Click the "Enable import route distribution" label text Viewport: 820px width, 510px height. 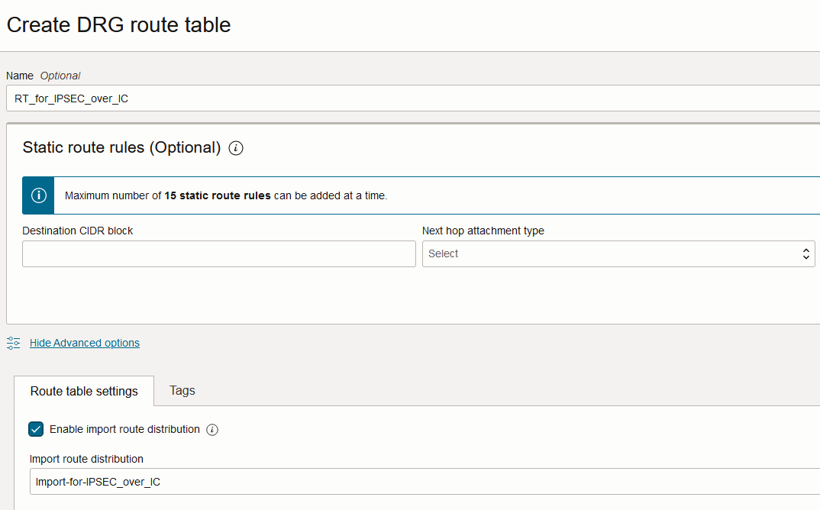pos(124,429)
